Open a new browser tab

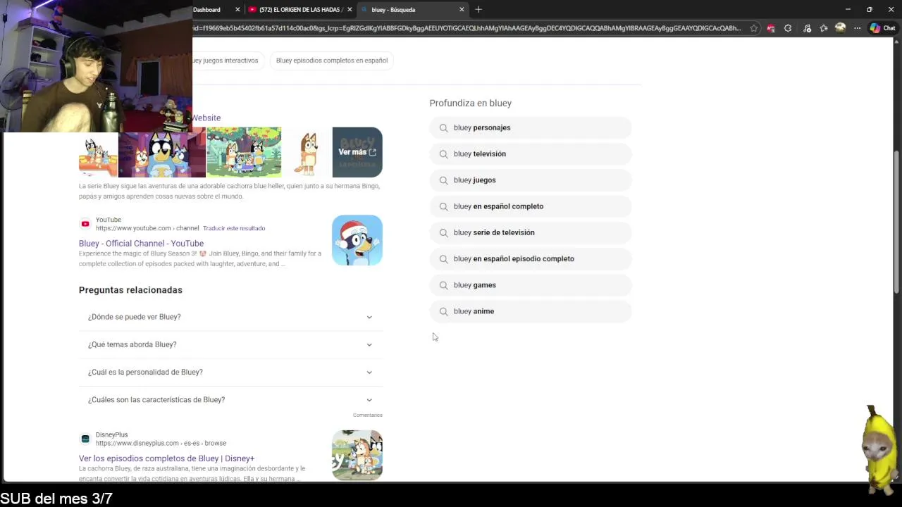[x=478, y=9]
